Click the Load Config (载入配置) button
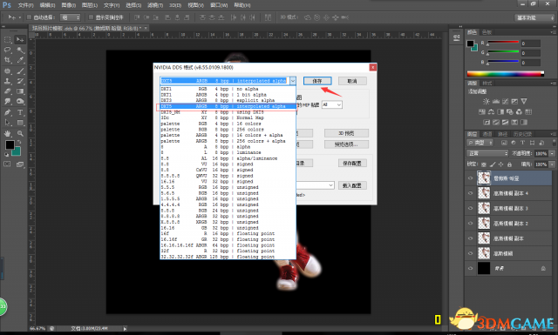Screen dimensions: 558x335 pos(352,185)
